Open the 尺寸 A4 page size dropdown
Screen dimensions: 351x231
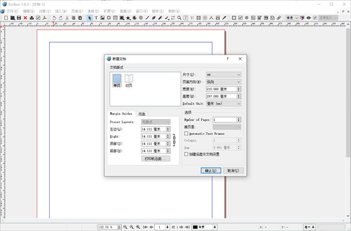click(x=223, y=74)
